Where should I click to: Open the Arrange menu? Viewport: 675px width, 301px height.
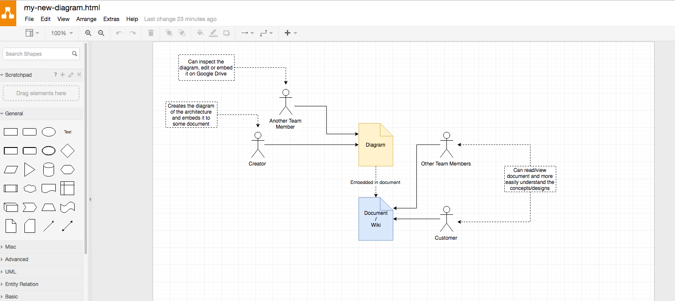(86, 19)
